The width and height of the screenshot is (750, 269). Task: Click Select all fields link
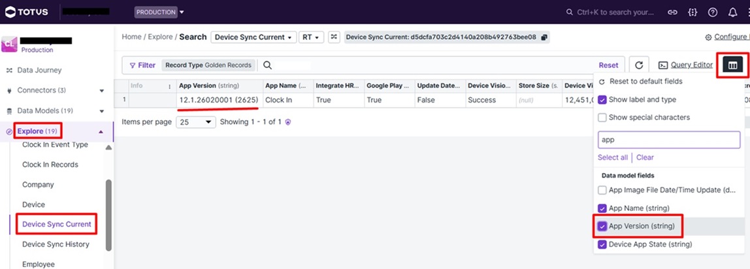pos(613,157)
